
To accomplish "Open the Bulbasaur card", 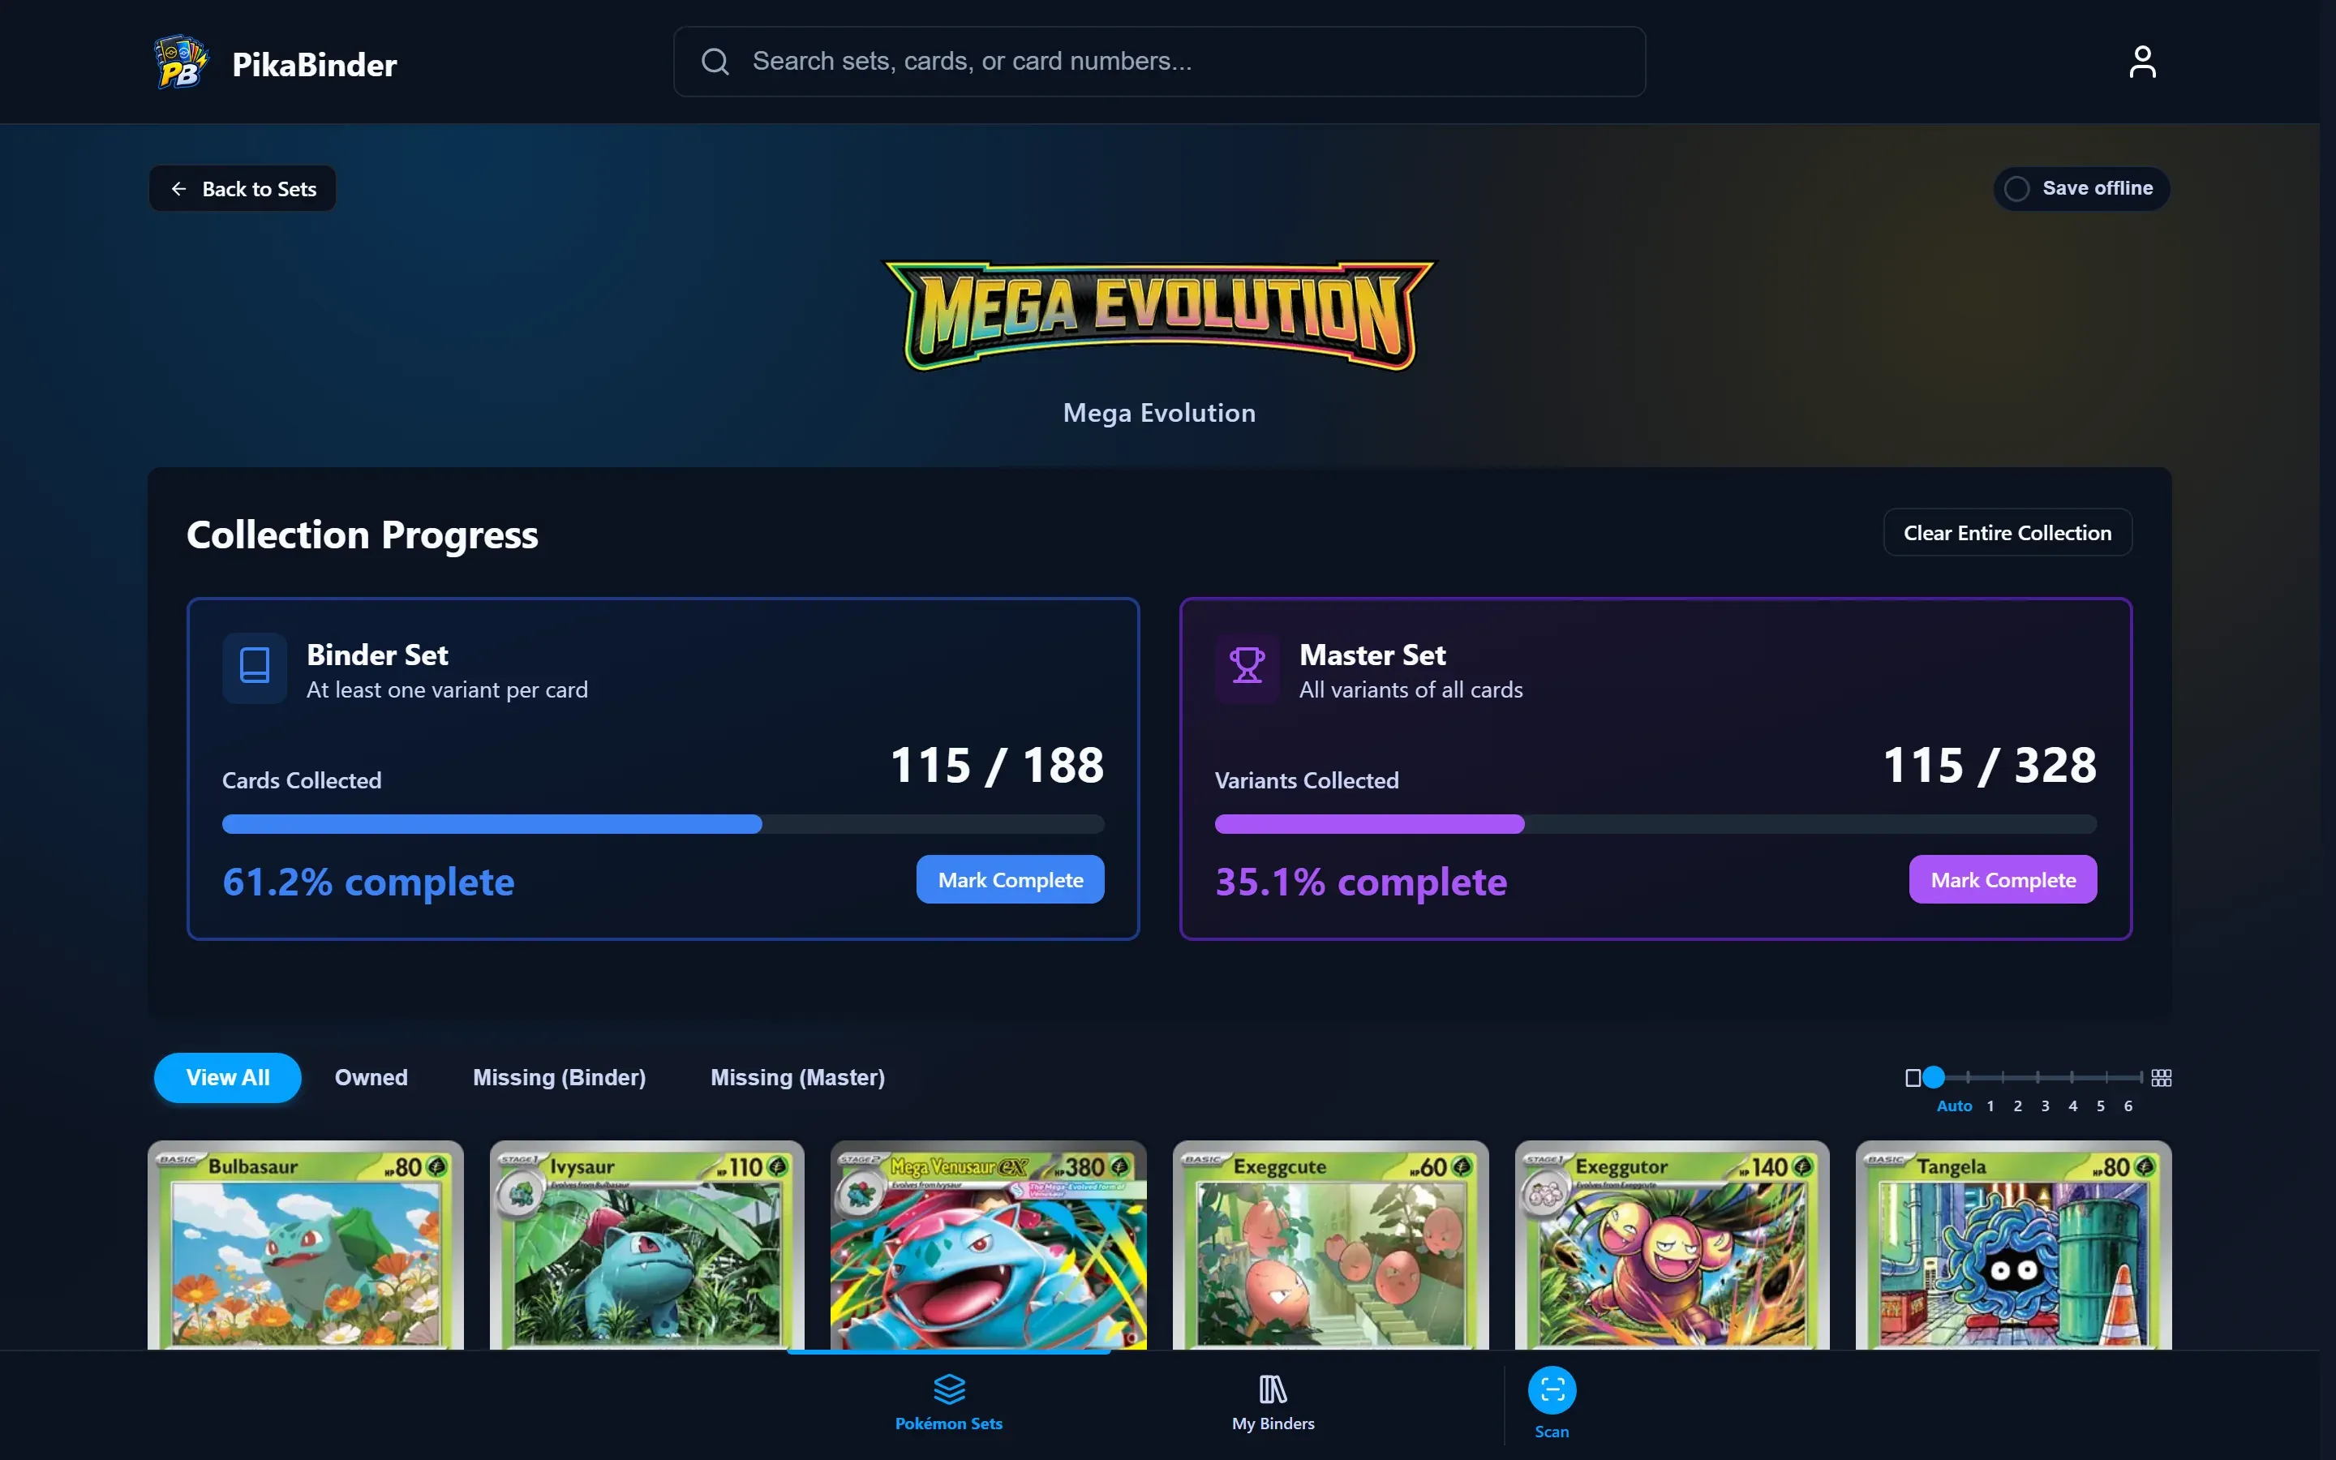I will pyautogui.click(x=305, y=1246).
